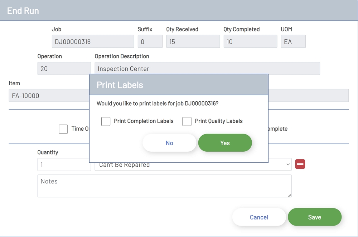Cancel the End Run form
Viewport: 358px width, 237px height.
click(259, 217)
